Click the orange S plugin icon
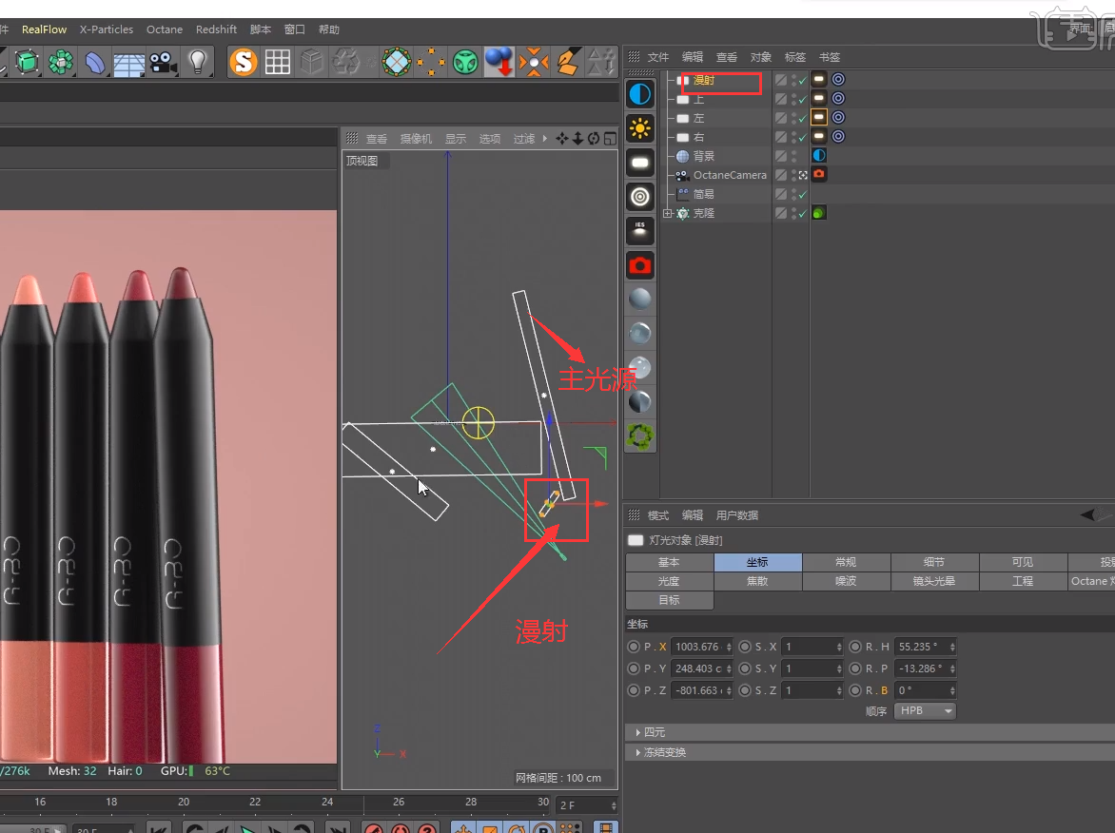 click(x=245, y=63)
